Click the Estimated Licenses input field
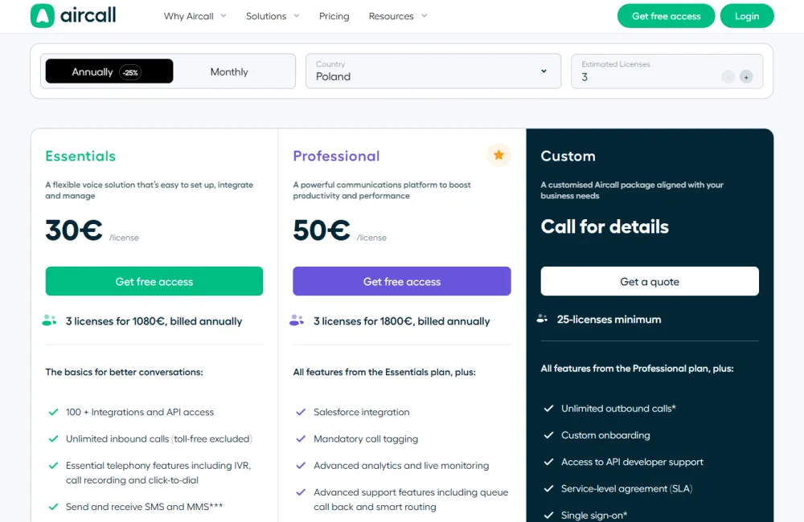Screen dimensions: 804x522 (x=643, y=77)
